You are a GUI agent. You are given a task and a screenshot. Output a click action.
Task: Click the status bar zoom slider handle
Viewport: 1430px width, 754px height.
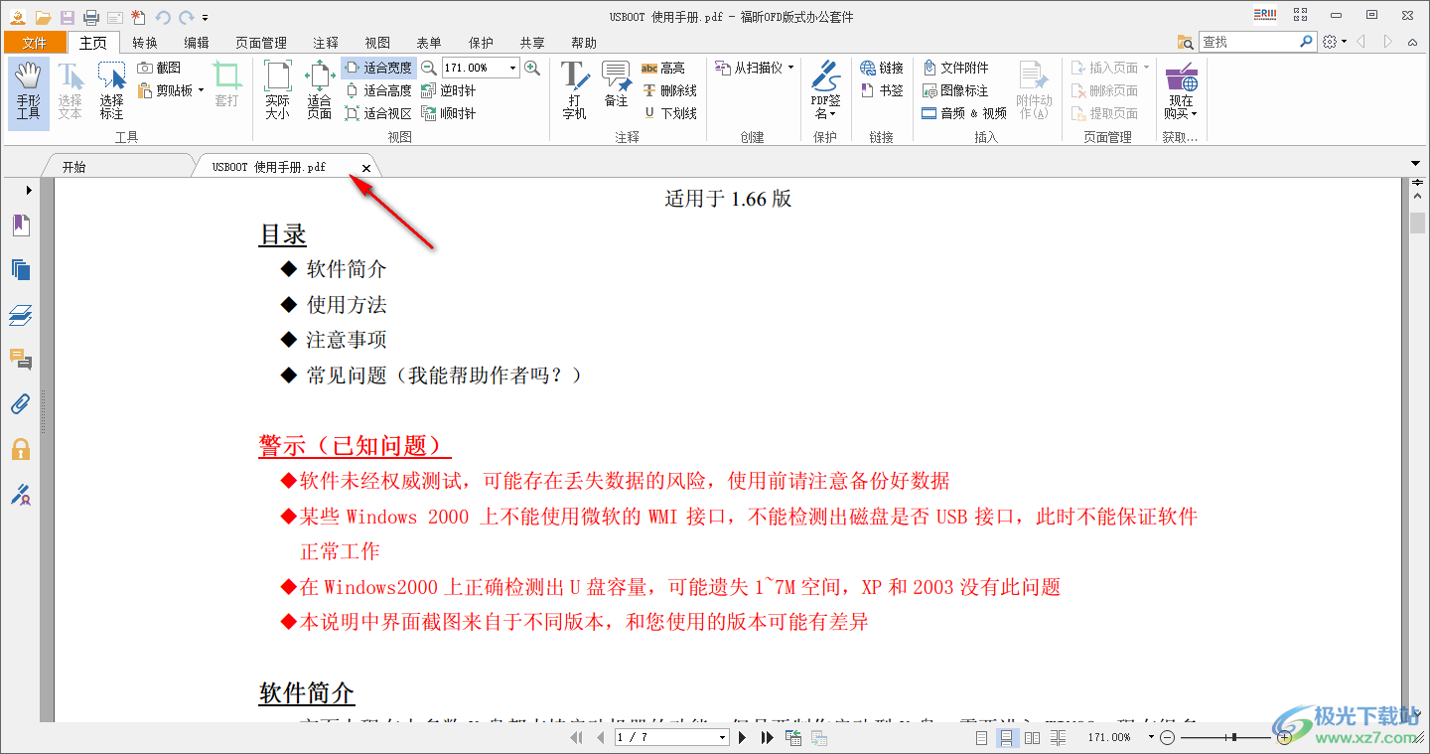(x=1233, y=737)
